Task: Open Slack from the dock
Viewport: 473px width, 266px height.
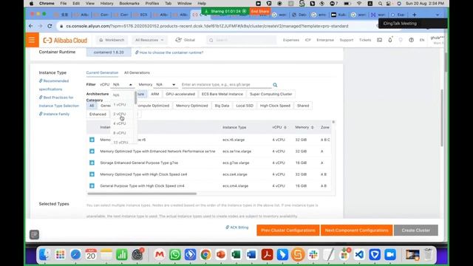Action: (313, 254)
